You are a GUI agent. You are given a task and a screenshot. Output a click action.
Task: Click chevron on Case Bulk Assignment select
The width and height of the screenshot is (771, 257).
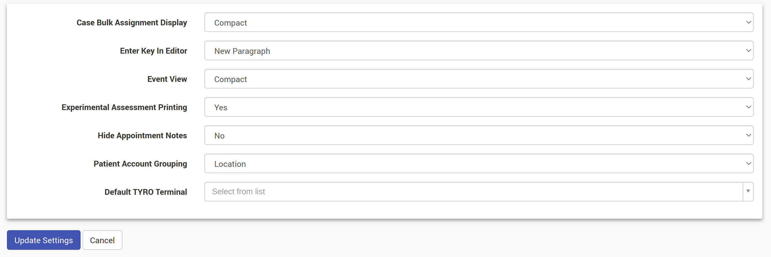(748, 22)
